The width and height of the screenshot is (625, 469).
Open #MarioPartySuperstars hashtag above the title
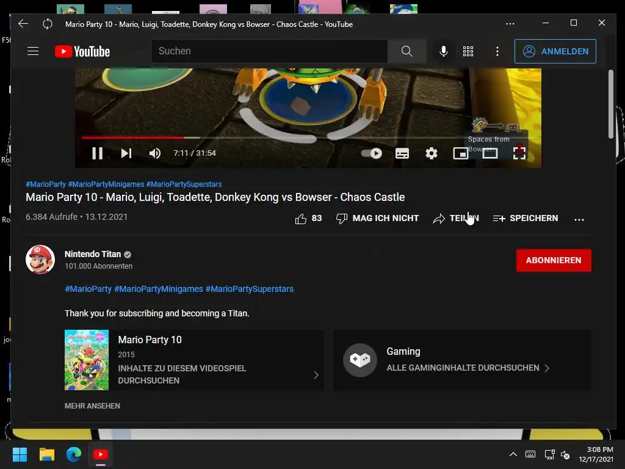(184, 184)
